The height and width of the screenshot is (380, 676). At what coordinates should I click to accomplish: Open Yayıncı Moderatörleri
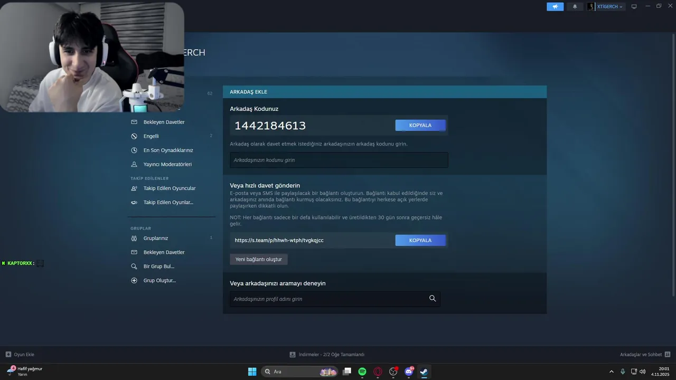167,164
